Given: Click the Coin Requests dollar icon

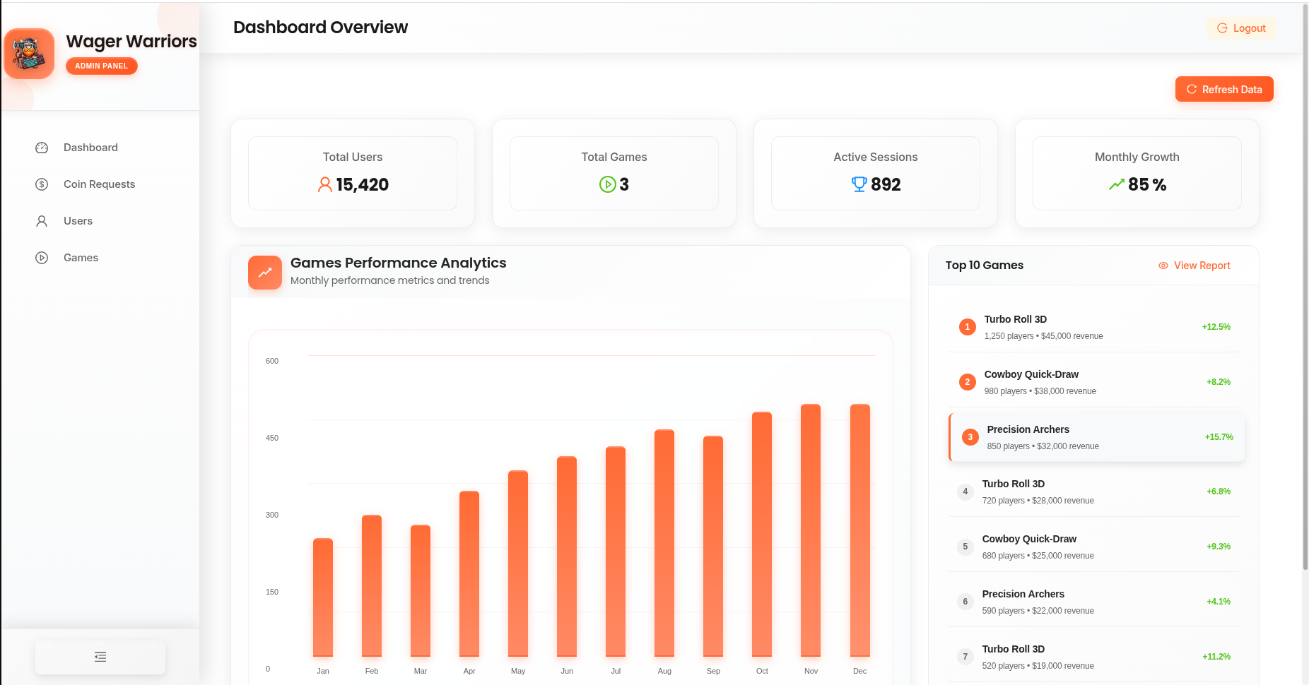Looking at the screenshot, I should (x=42, y=184).
